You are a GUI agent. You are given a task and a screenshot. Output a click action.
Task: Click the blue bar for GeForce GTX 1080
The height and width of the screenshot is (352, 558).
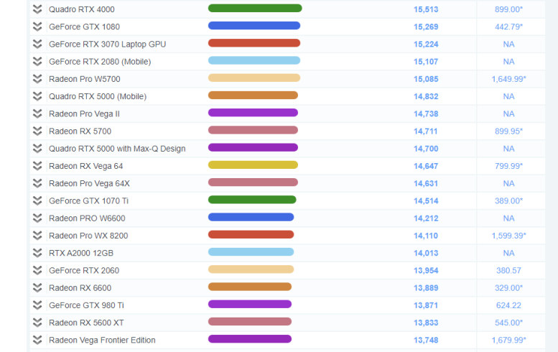point(254,26)
